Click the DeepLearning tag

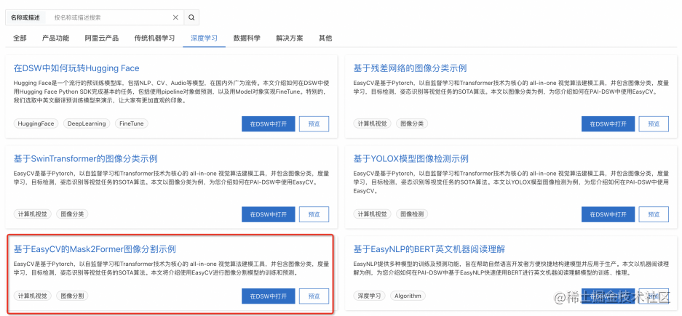87,123
